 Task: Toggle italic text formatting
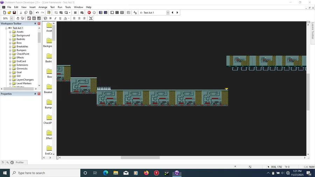pos(55,18)
